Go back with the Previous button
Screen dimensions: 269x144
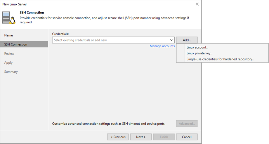tap(118, 137)
